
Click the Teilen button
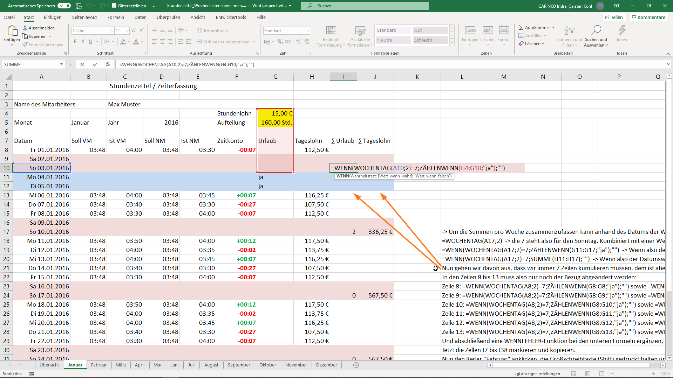tap(614, 17)
